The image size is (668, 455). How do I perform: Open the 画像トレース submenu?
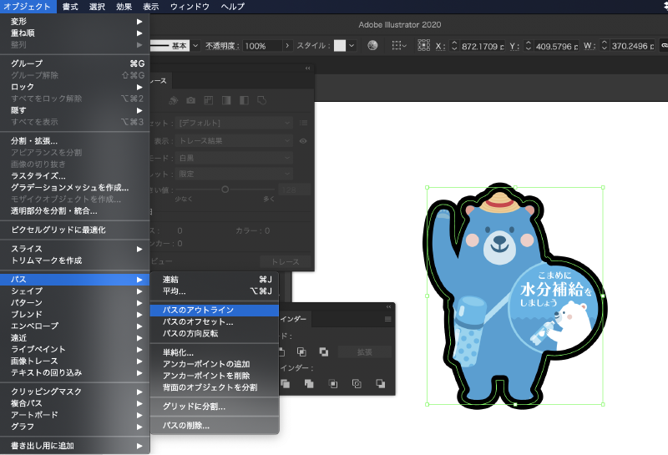click(75, 361)
